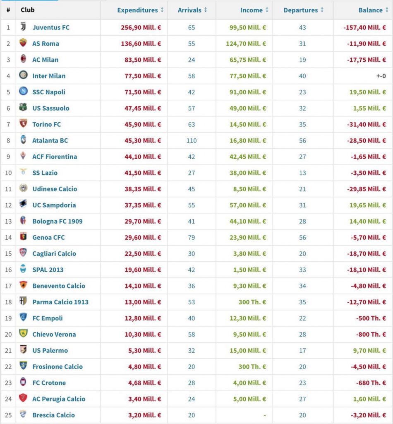This screenshot has width=393, height=424.
Task: Click the Bologna FC 1909 crest
Action: (x=23, y=220)
